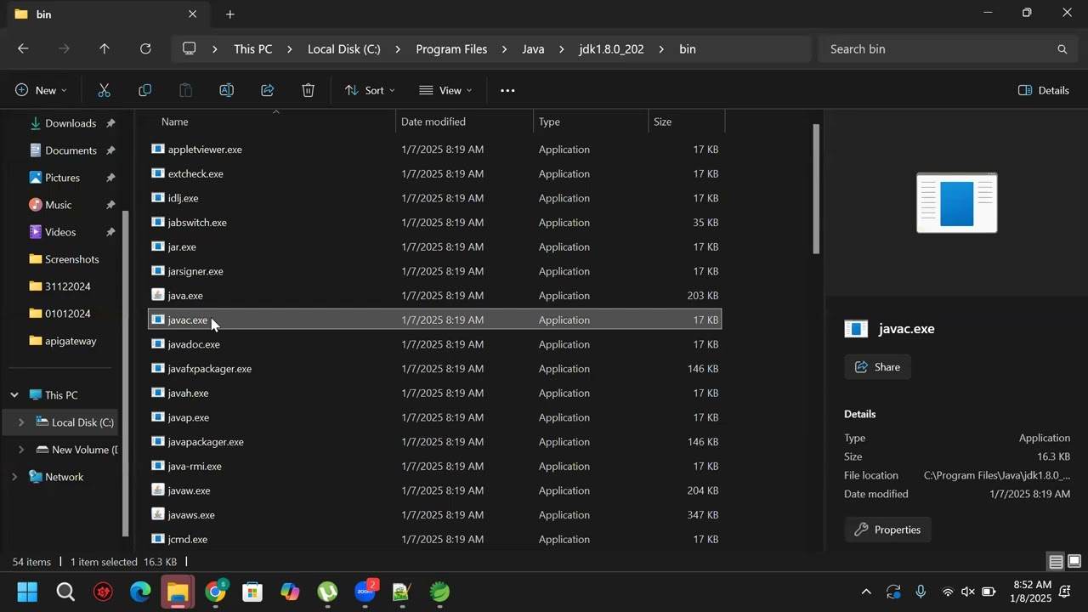The image size is (1088, 612).
Task: Click the Copy icon in the toolbar
Action: tap(144, 90)
